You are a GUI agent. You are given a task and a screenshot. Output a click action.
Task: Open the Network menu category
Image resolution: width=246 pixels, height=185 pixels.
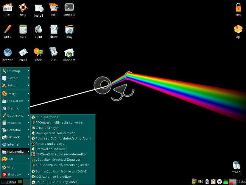tap(16, 137)
